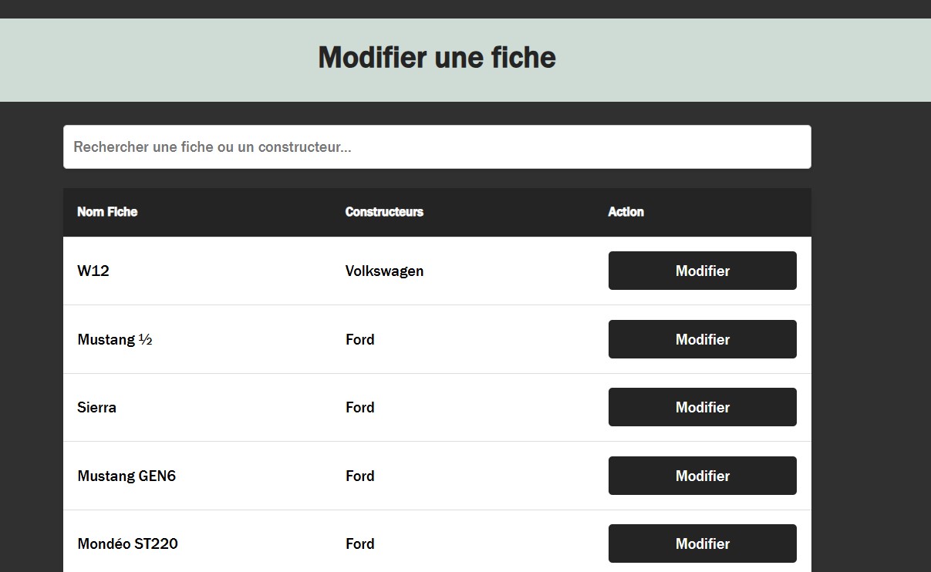Hit Modifier on the Mondéo ST220 row
The image size is (931, 572).
click(x=702, y=543)
